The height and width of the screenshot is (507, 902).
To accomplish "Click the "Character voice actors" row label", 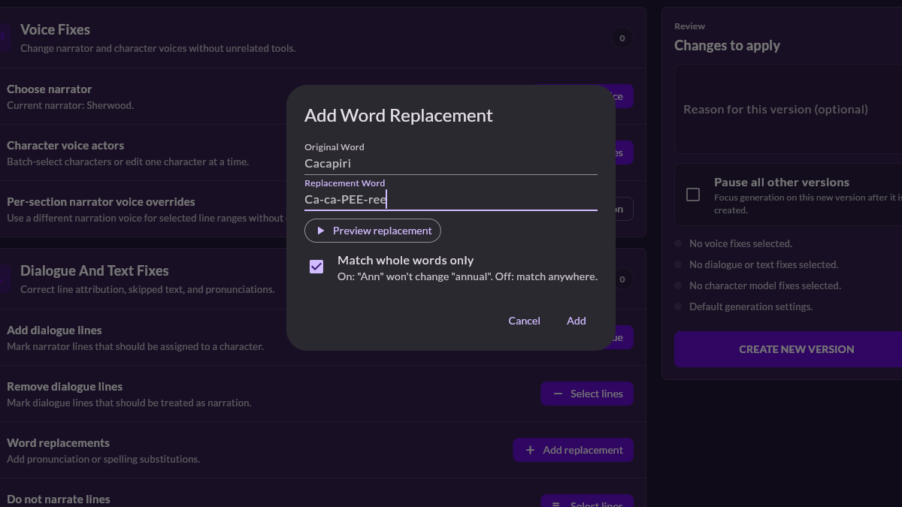I will point(65,145).
